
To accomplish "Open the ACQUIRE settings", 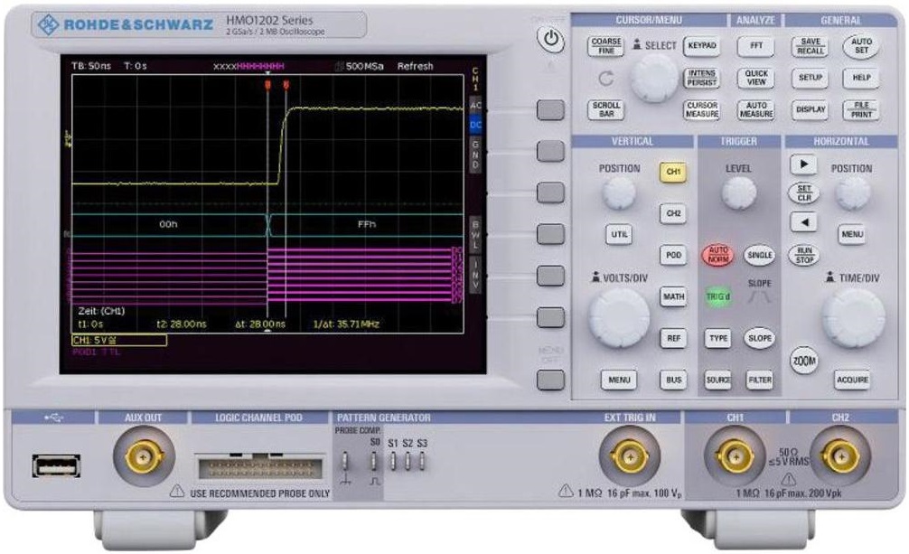I will coord(852,380).
